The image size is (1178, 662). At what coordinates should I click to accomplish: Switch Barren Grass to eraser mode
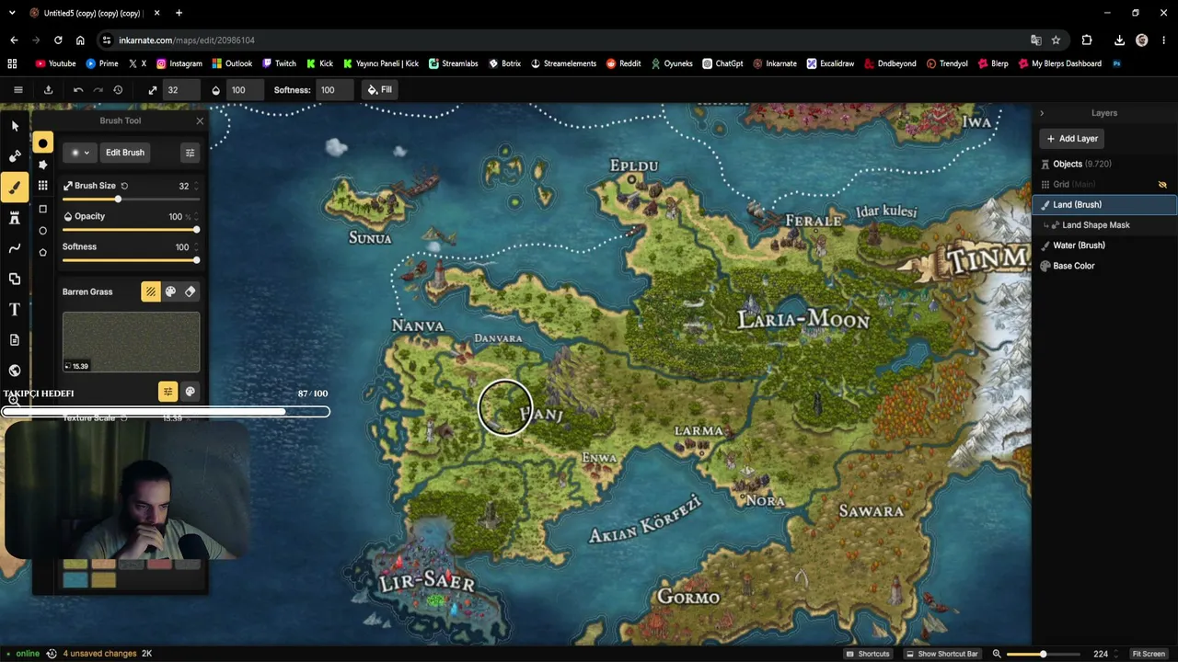pos(190,291)
